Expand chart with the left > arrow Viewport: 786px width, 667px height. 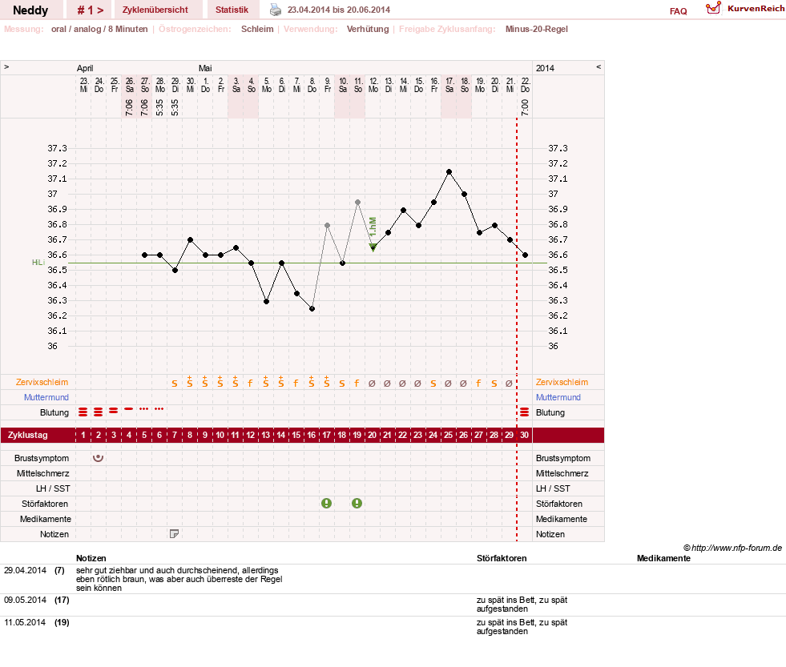[6, 66]
